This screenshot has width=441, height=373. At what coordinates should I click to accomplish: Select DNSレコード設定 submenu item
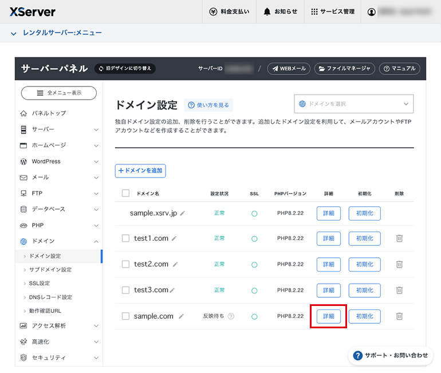pyautogui.click(x=50, y=297)
